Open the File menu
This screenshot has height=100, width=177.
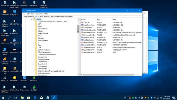(24, 14)
